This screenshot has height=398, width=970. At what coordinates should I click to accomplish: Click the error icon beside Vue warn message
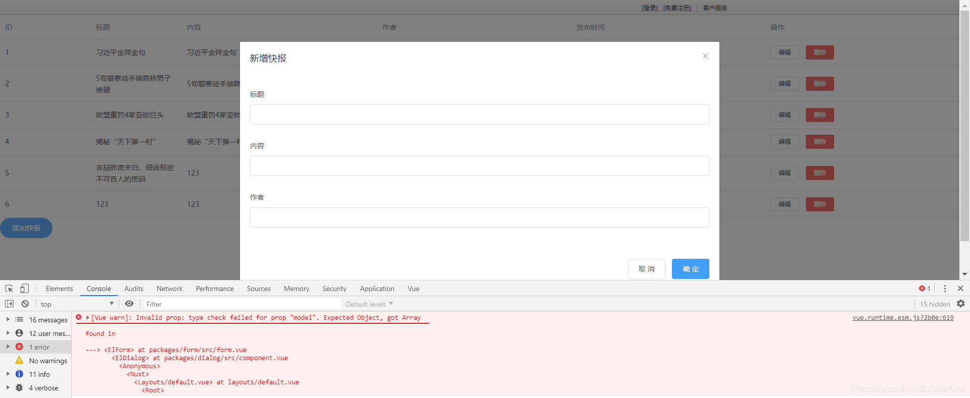click(79, 317)
